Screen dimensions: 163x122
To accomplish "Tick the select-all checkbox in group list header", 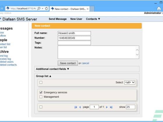I will pos(41,82).
